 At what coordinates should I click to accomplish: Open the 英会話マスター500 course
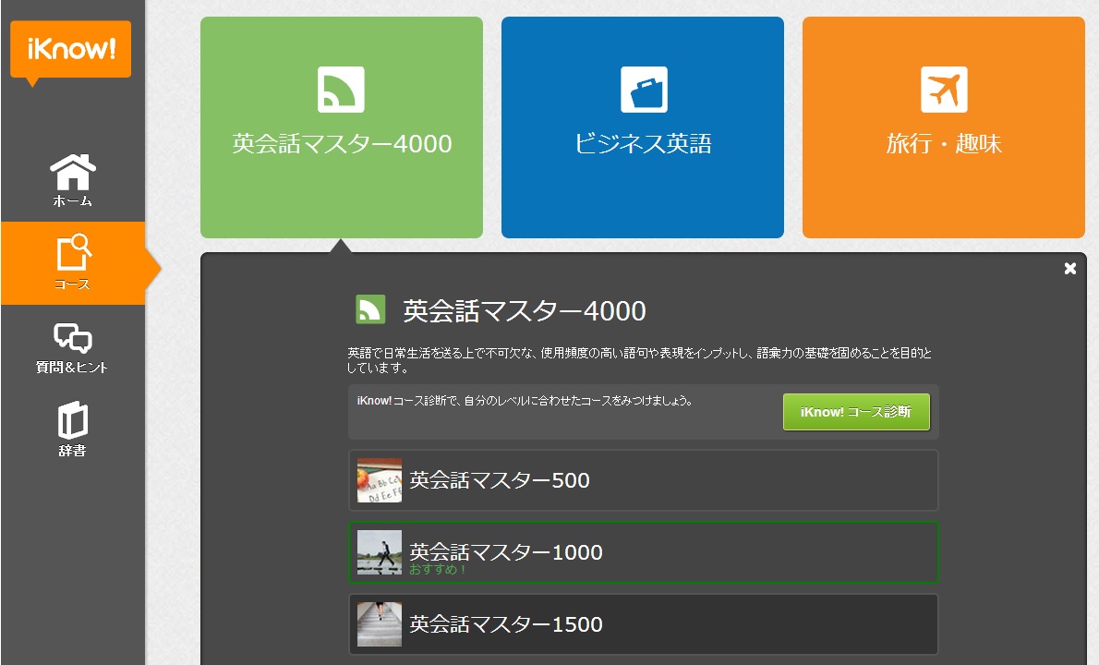tap(644, 480)
